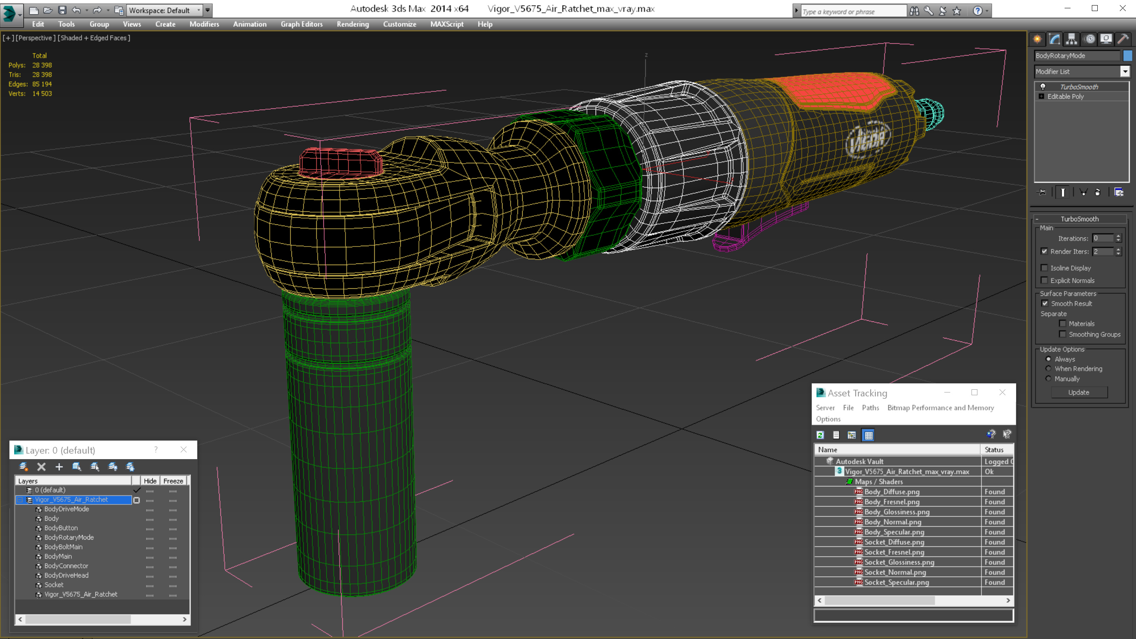Click Freeze/Unfreeze All Layers snowflake icon
This screenshot has width=1136, height=639.
coord(130,467)
